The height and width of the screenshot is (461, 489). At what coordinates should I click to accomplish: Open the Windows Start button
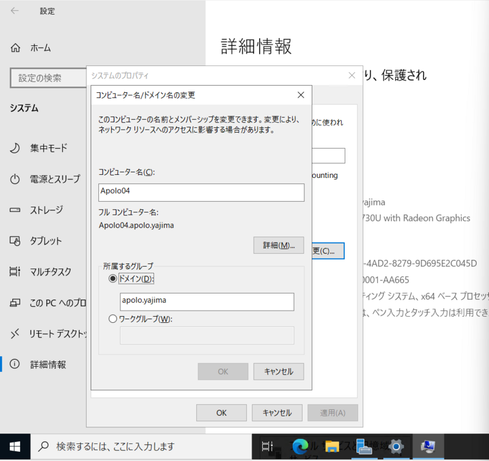[15, 447]
